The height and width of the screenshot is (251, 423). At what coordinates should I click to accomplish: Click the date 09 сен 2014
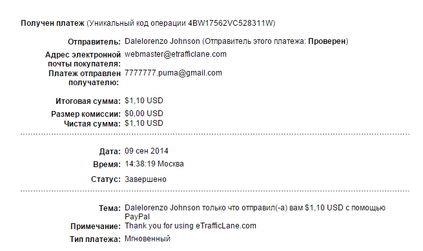(147, 151)
